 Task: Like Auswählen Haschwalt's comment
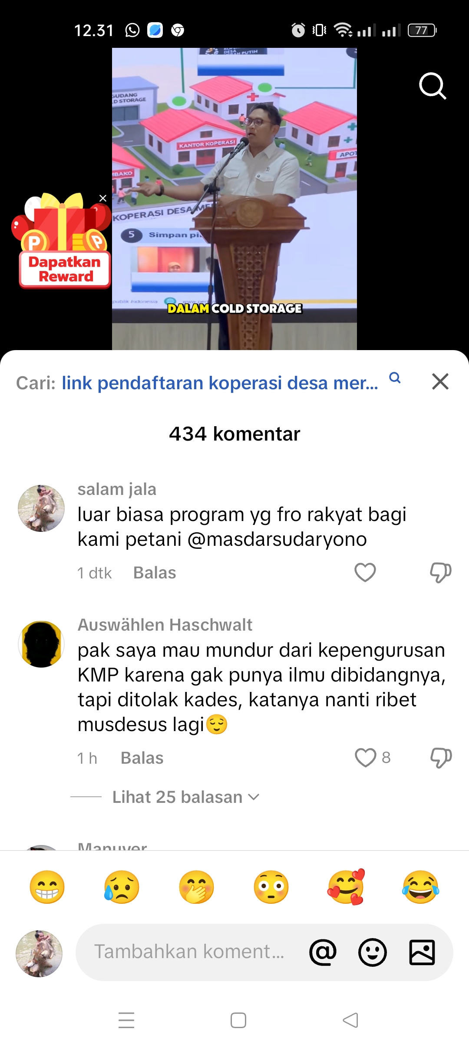pyautogui.click(x=365, y=758)
